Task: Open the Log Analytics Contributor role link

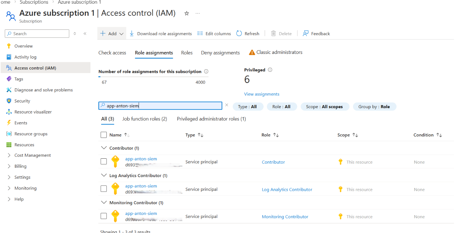Action: (x=287, y=189)
